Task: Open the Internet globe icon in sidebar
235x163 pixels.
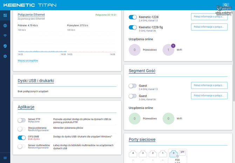Action: click(5, 26)
